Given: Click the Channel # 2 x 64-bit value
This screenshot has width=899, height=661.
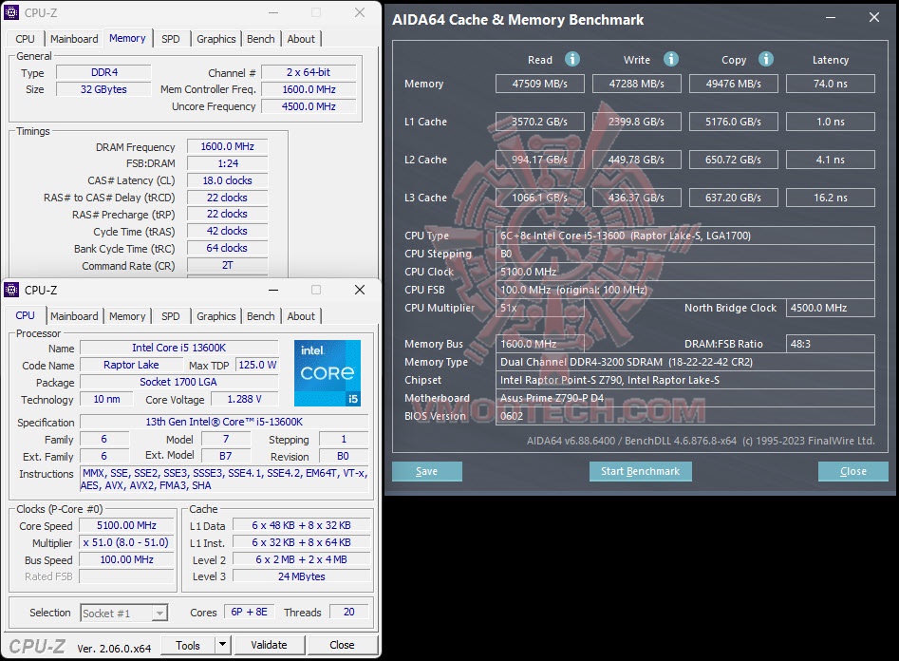Looking at the screenshot, I should coord(309,72).
